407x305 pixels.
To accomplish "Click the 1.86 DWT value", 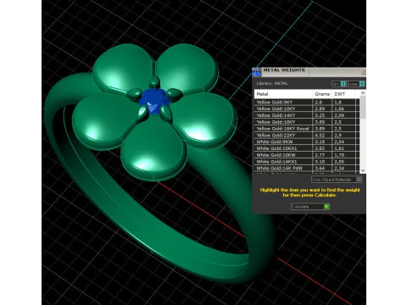I will [339, 108].
